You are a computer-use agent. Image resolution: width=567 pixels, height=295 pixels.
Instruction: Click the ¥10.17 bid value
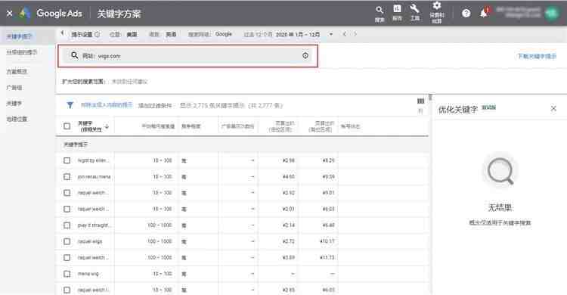tap(327, 241)
